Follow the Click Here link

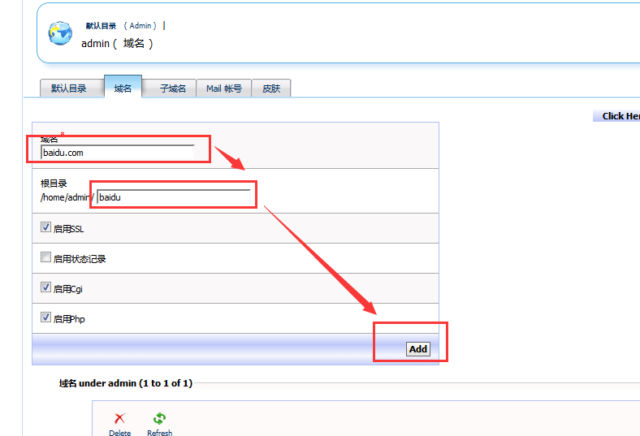point(620,116)
